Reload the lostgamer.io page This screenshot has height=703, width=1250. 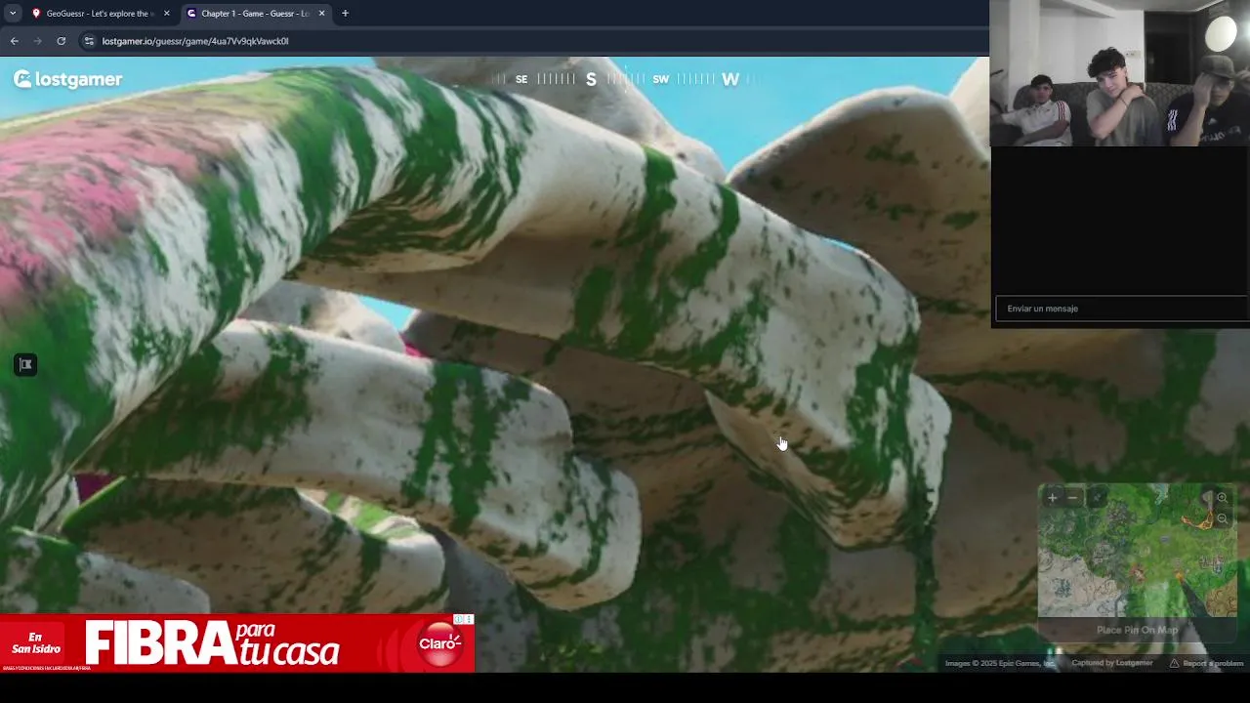(x=61, y=41)
